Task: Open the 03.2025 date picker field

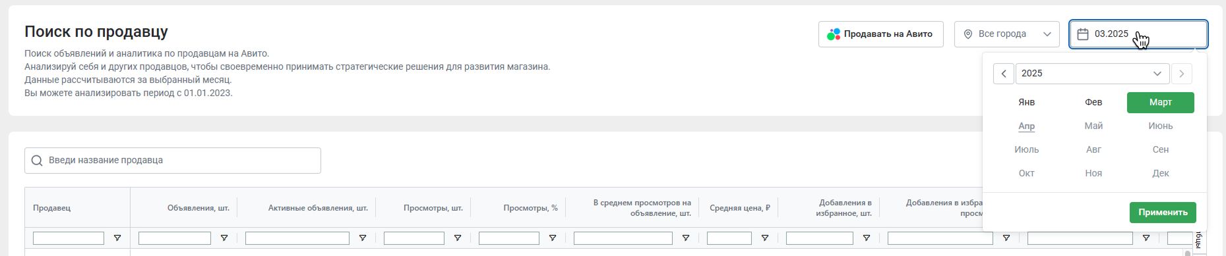Action: 1138,34
